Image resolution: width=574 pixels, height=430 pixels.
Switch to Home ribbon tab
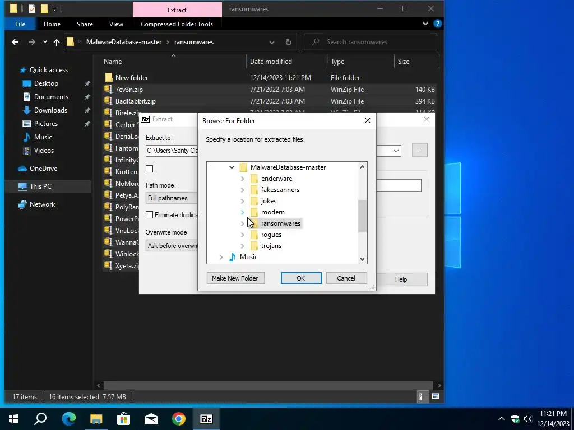tap(52, 24)
